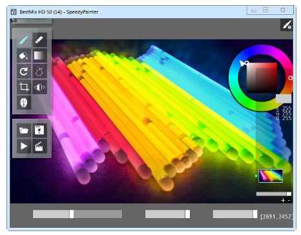The height and width of the screenshot is (235, 301).
Task: Click the SpeedyPainter title bar app icon
Action: click(x=14, y=12)
